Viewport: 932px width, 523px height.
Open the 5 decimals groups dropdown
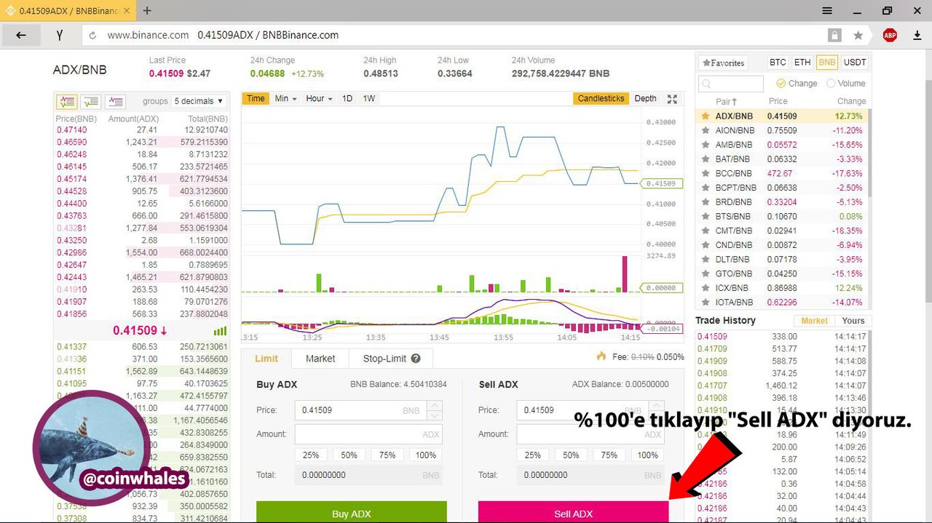coord(199,101)
